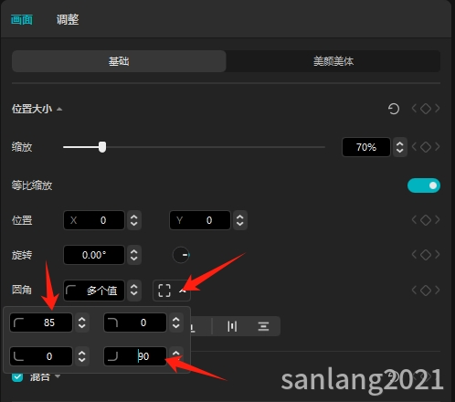Click the bottom-left corner radius field
The image size is (455, 402).
(41, 356)
